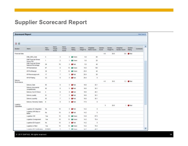Click green rating icon for DNB Financial Stress Score FSS
The image size is (188, 146).
click(72, 60)
